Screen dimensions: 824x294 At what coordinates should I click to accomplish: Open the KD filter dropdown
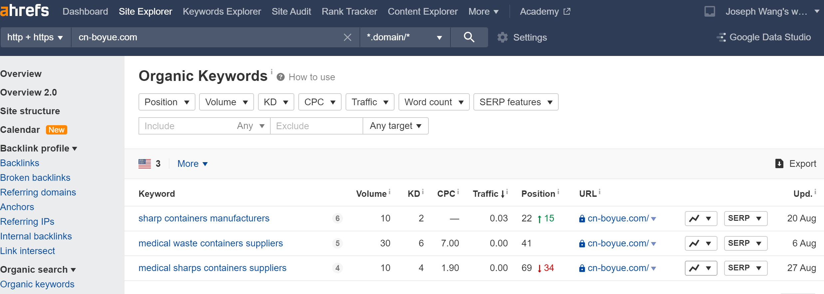(x=276, y=102)
